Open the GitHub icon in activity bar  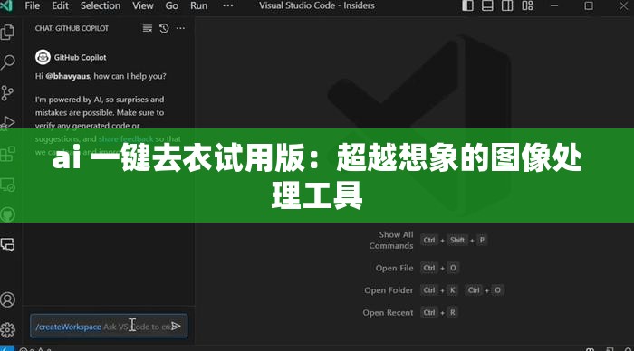point(7,214)
